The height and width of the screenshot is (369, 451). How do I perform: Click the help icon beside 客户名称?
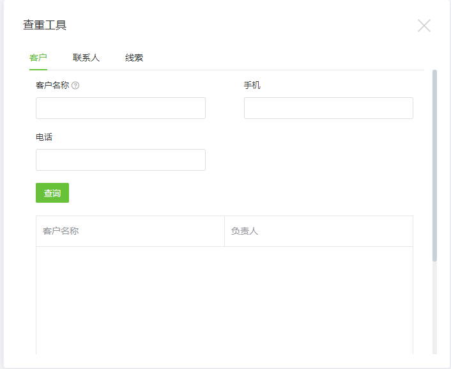click(x=75, y=86)
